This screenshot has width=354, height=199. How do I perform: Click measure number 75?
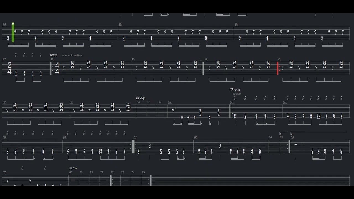coord(143,172)
